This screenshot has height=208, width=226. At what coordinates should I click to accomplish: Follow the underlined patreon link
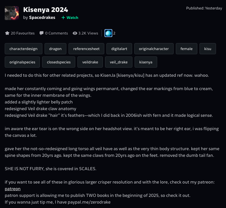tap(13, 189)
